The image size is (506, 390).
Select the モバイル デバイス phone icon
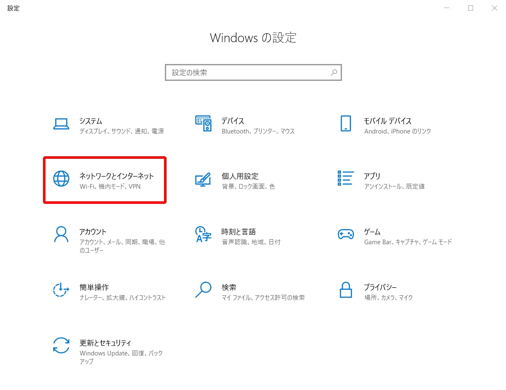pyautogui.click(x=346, y=123)
